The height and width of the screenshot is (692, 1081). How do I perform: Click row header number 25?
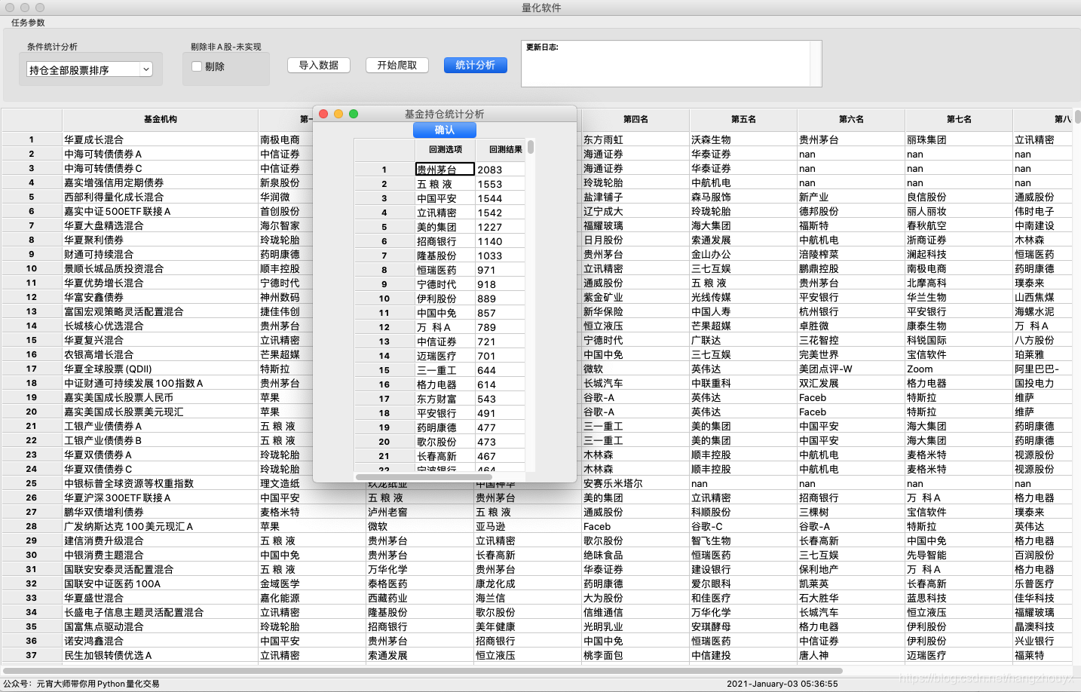point(32,483)
